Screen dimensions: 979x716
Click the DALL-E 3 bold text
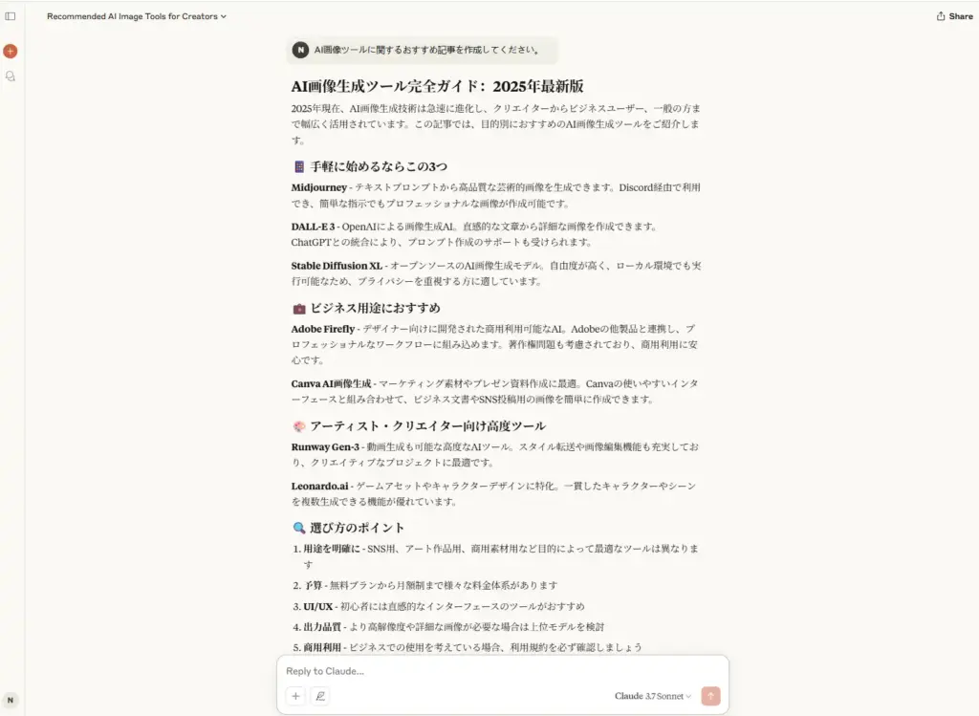(313, 226)
